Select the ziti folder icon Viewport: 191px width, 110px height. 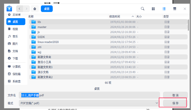click(34, 47)
